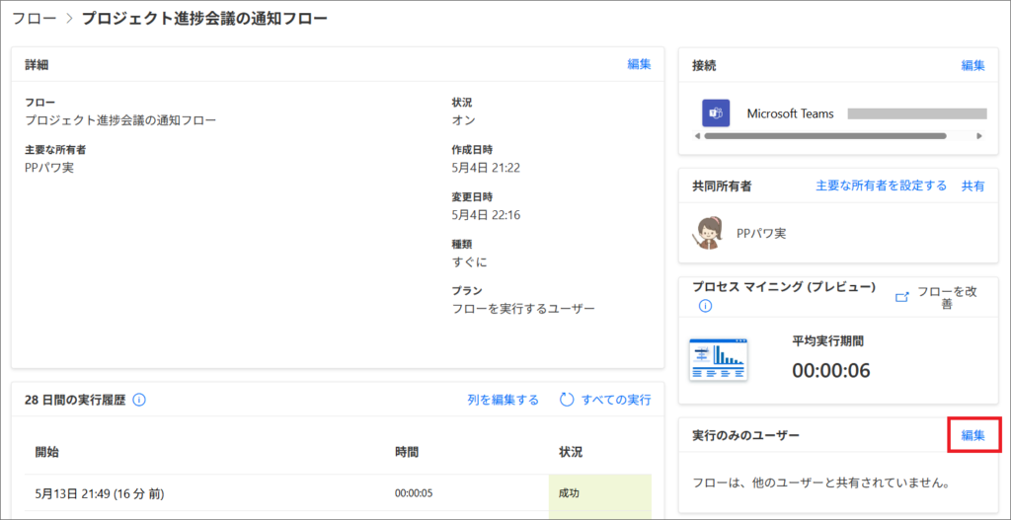Click the refresh icon next to すべての実行
The width and height of the screenshot is (1011, 520).
(566, 400)
